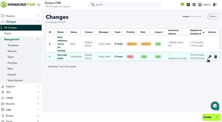The image size is (222, 122).
Task: Click the Authorized status cell
Action: [76, 57]
